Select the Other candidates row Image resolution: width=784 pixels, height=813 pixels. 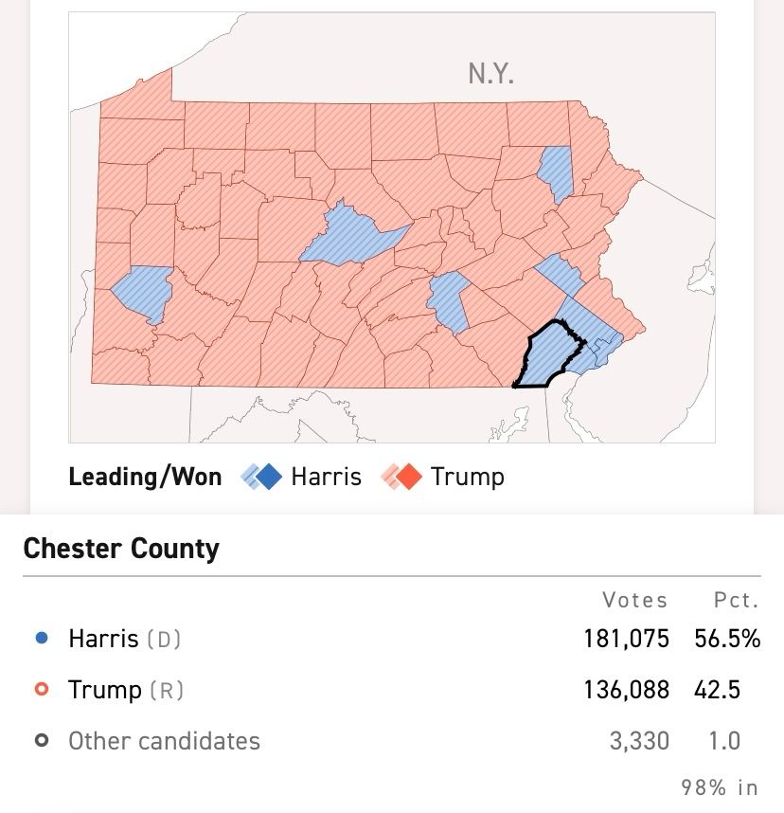(392, 740)
